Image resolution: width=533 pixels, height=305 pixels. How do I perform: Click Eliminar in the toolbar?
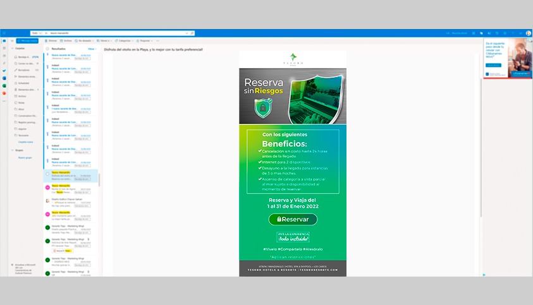[x=51, y=40]
